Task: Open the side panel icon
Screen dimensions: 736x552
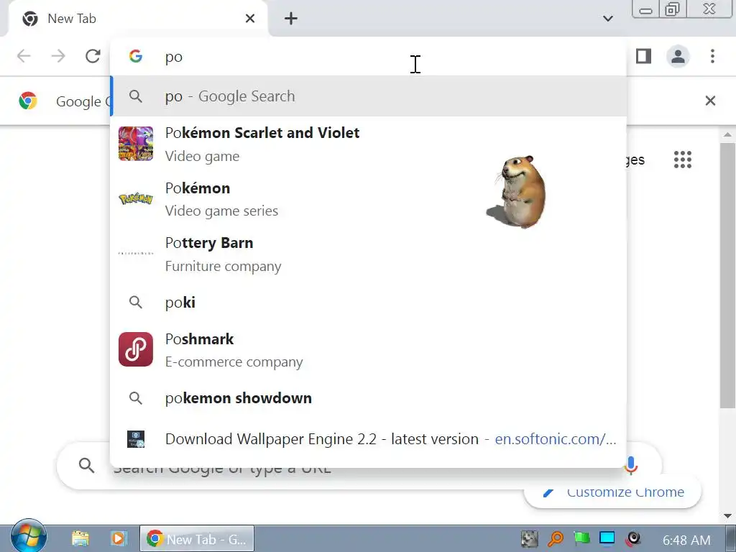Action: pyautogui.click(x=643, y=56)
